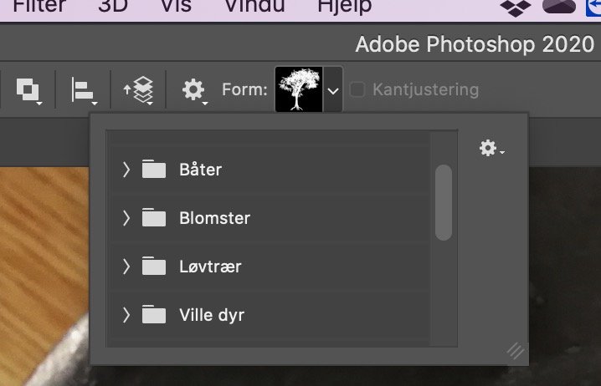This screenshot has width=601, height=386.
Task: Click the Dropbox icon in menu bar
Action: 516,8
